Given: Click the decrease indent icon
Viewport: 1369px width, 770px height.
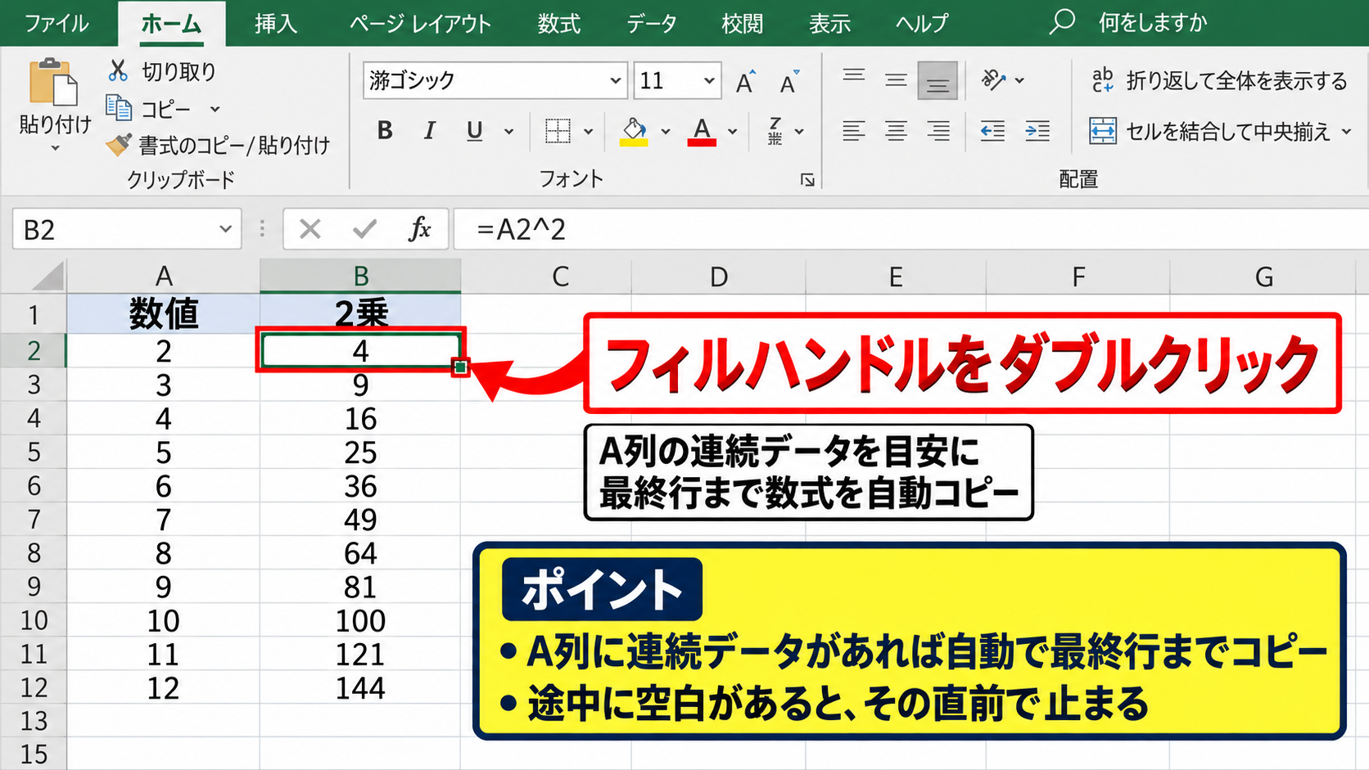Looking at the screenshot, I should 992,131.
